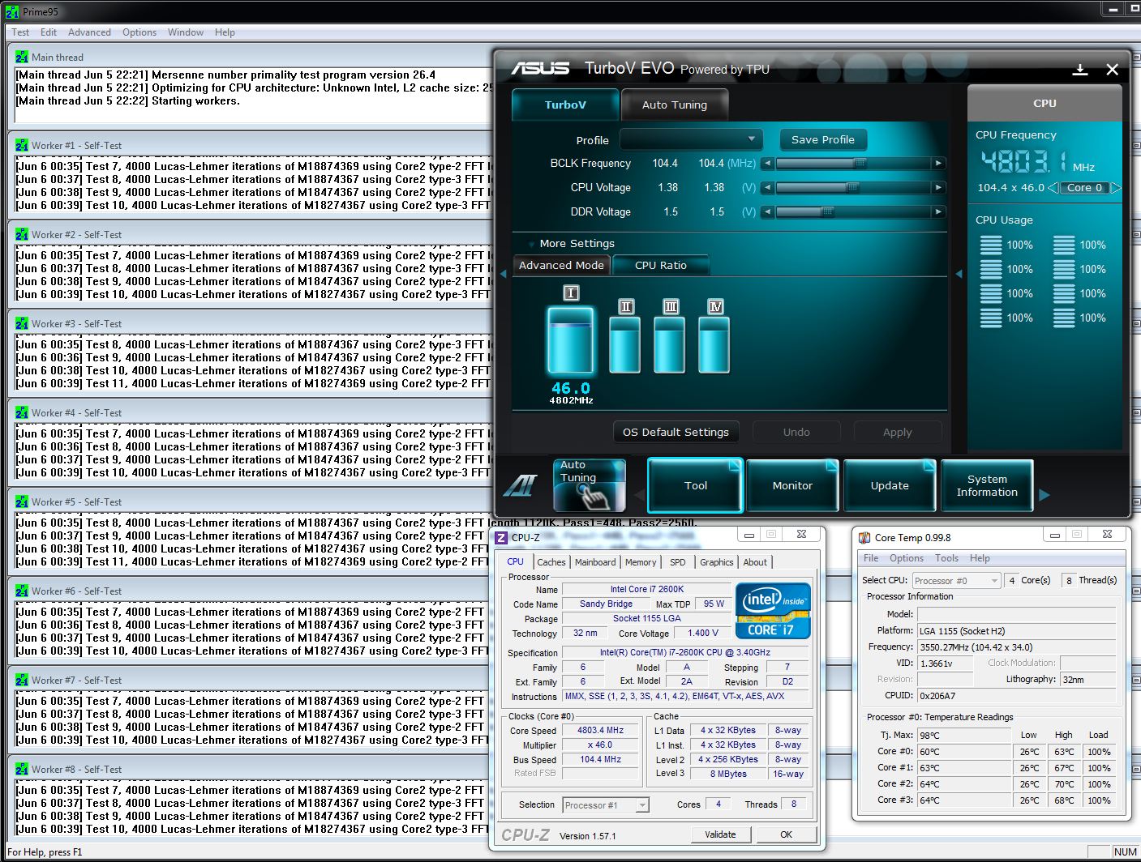Click the Intel Core i7 logo in CPU-Z
Viewport: 1141px width, 862px height.
coord(773,611)
